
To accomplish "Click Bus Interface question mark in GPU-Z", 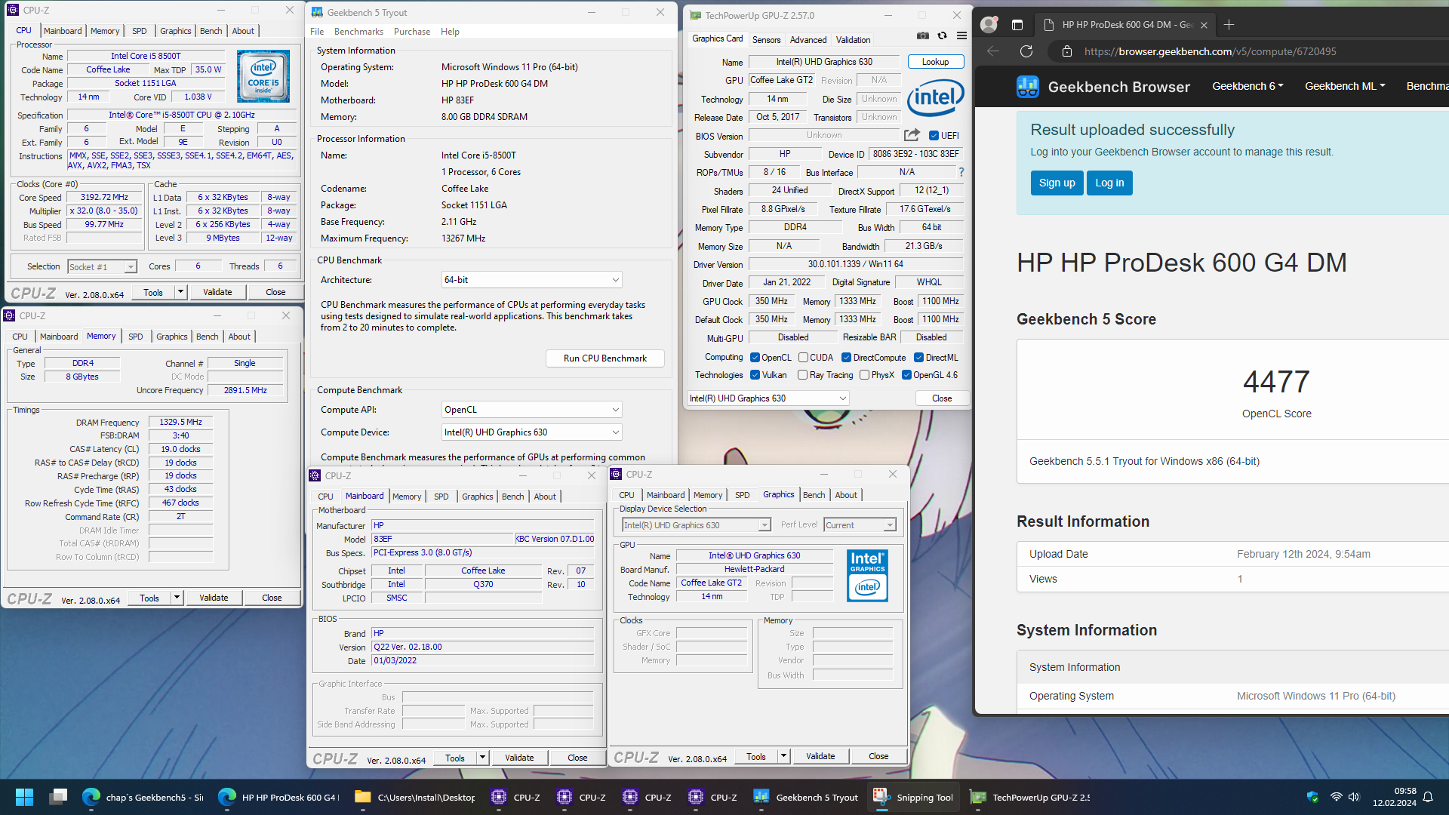I will 961,172.
